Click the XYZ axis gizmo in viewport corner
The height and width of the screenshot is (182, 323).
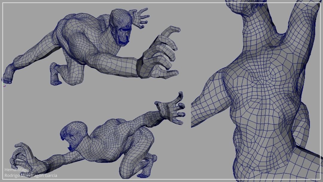click(4, 86)
